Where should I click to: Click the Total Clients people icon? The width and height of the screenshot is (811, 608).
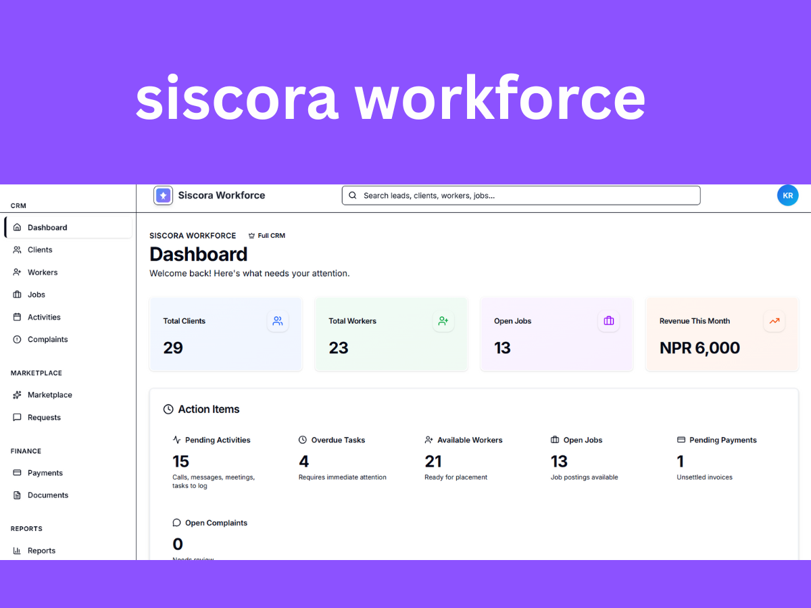point(278,321)
